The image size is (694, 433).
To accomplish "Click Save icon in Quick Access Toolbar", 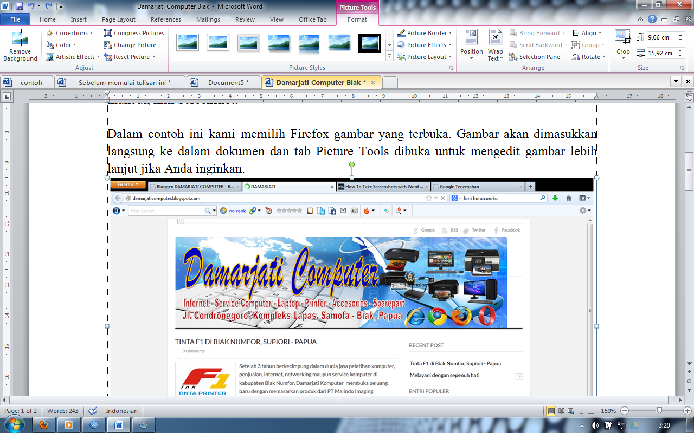I will click(x=20, y=6).
